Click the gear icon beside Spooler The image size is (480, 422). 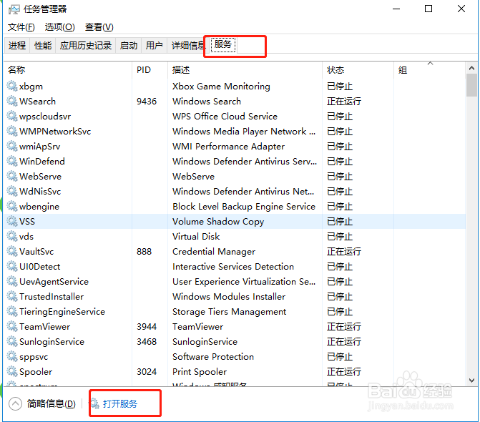point(12,371)
